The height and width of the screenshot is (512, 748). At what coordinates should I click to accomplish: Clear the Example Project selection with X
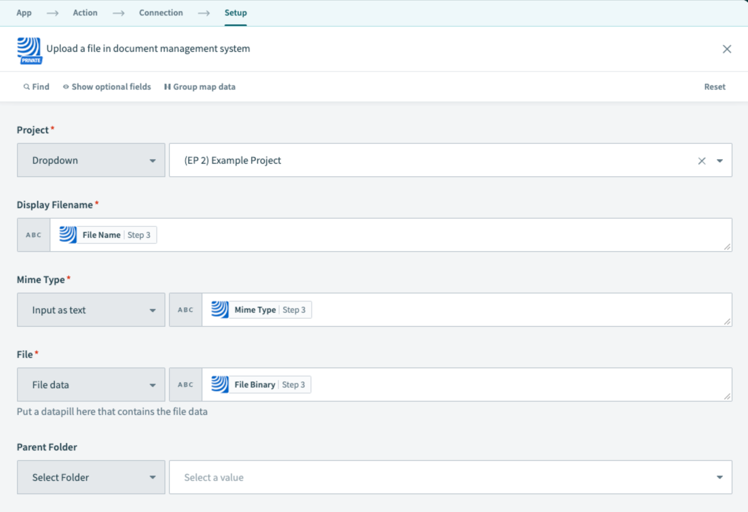click(x=701, y=161)
